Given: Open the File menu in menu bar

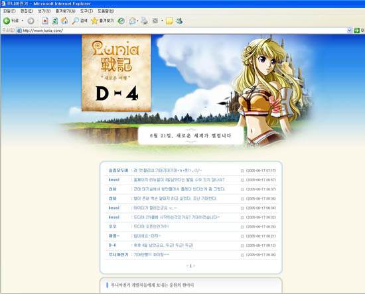Looking at the screenshot, I should 9,11.
